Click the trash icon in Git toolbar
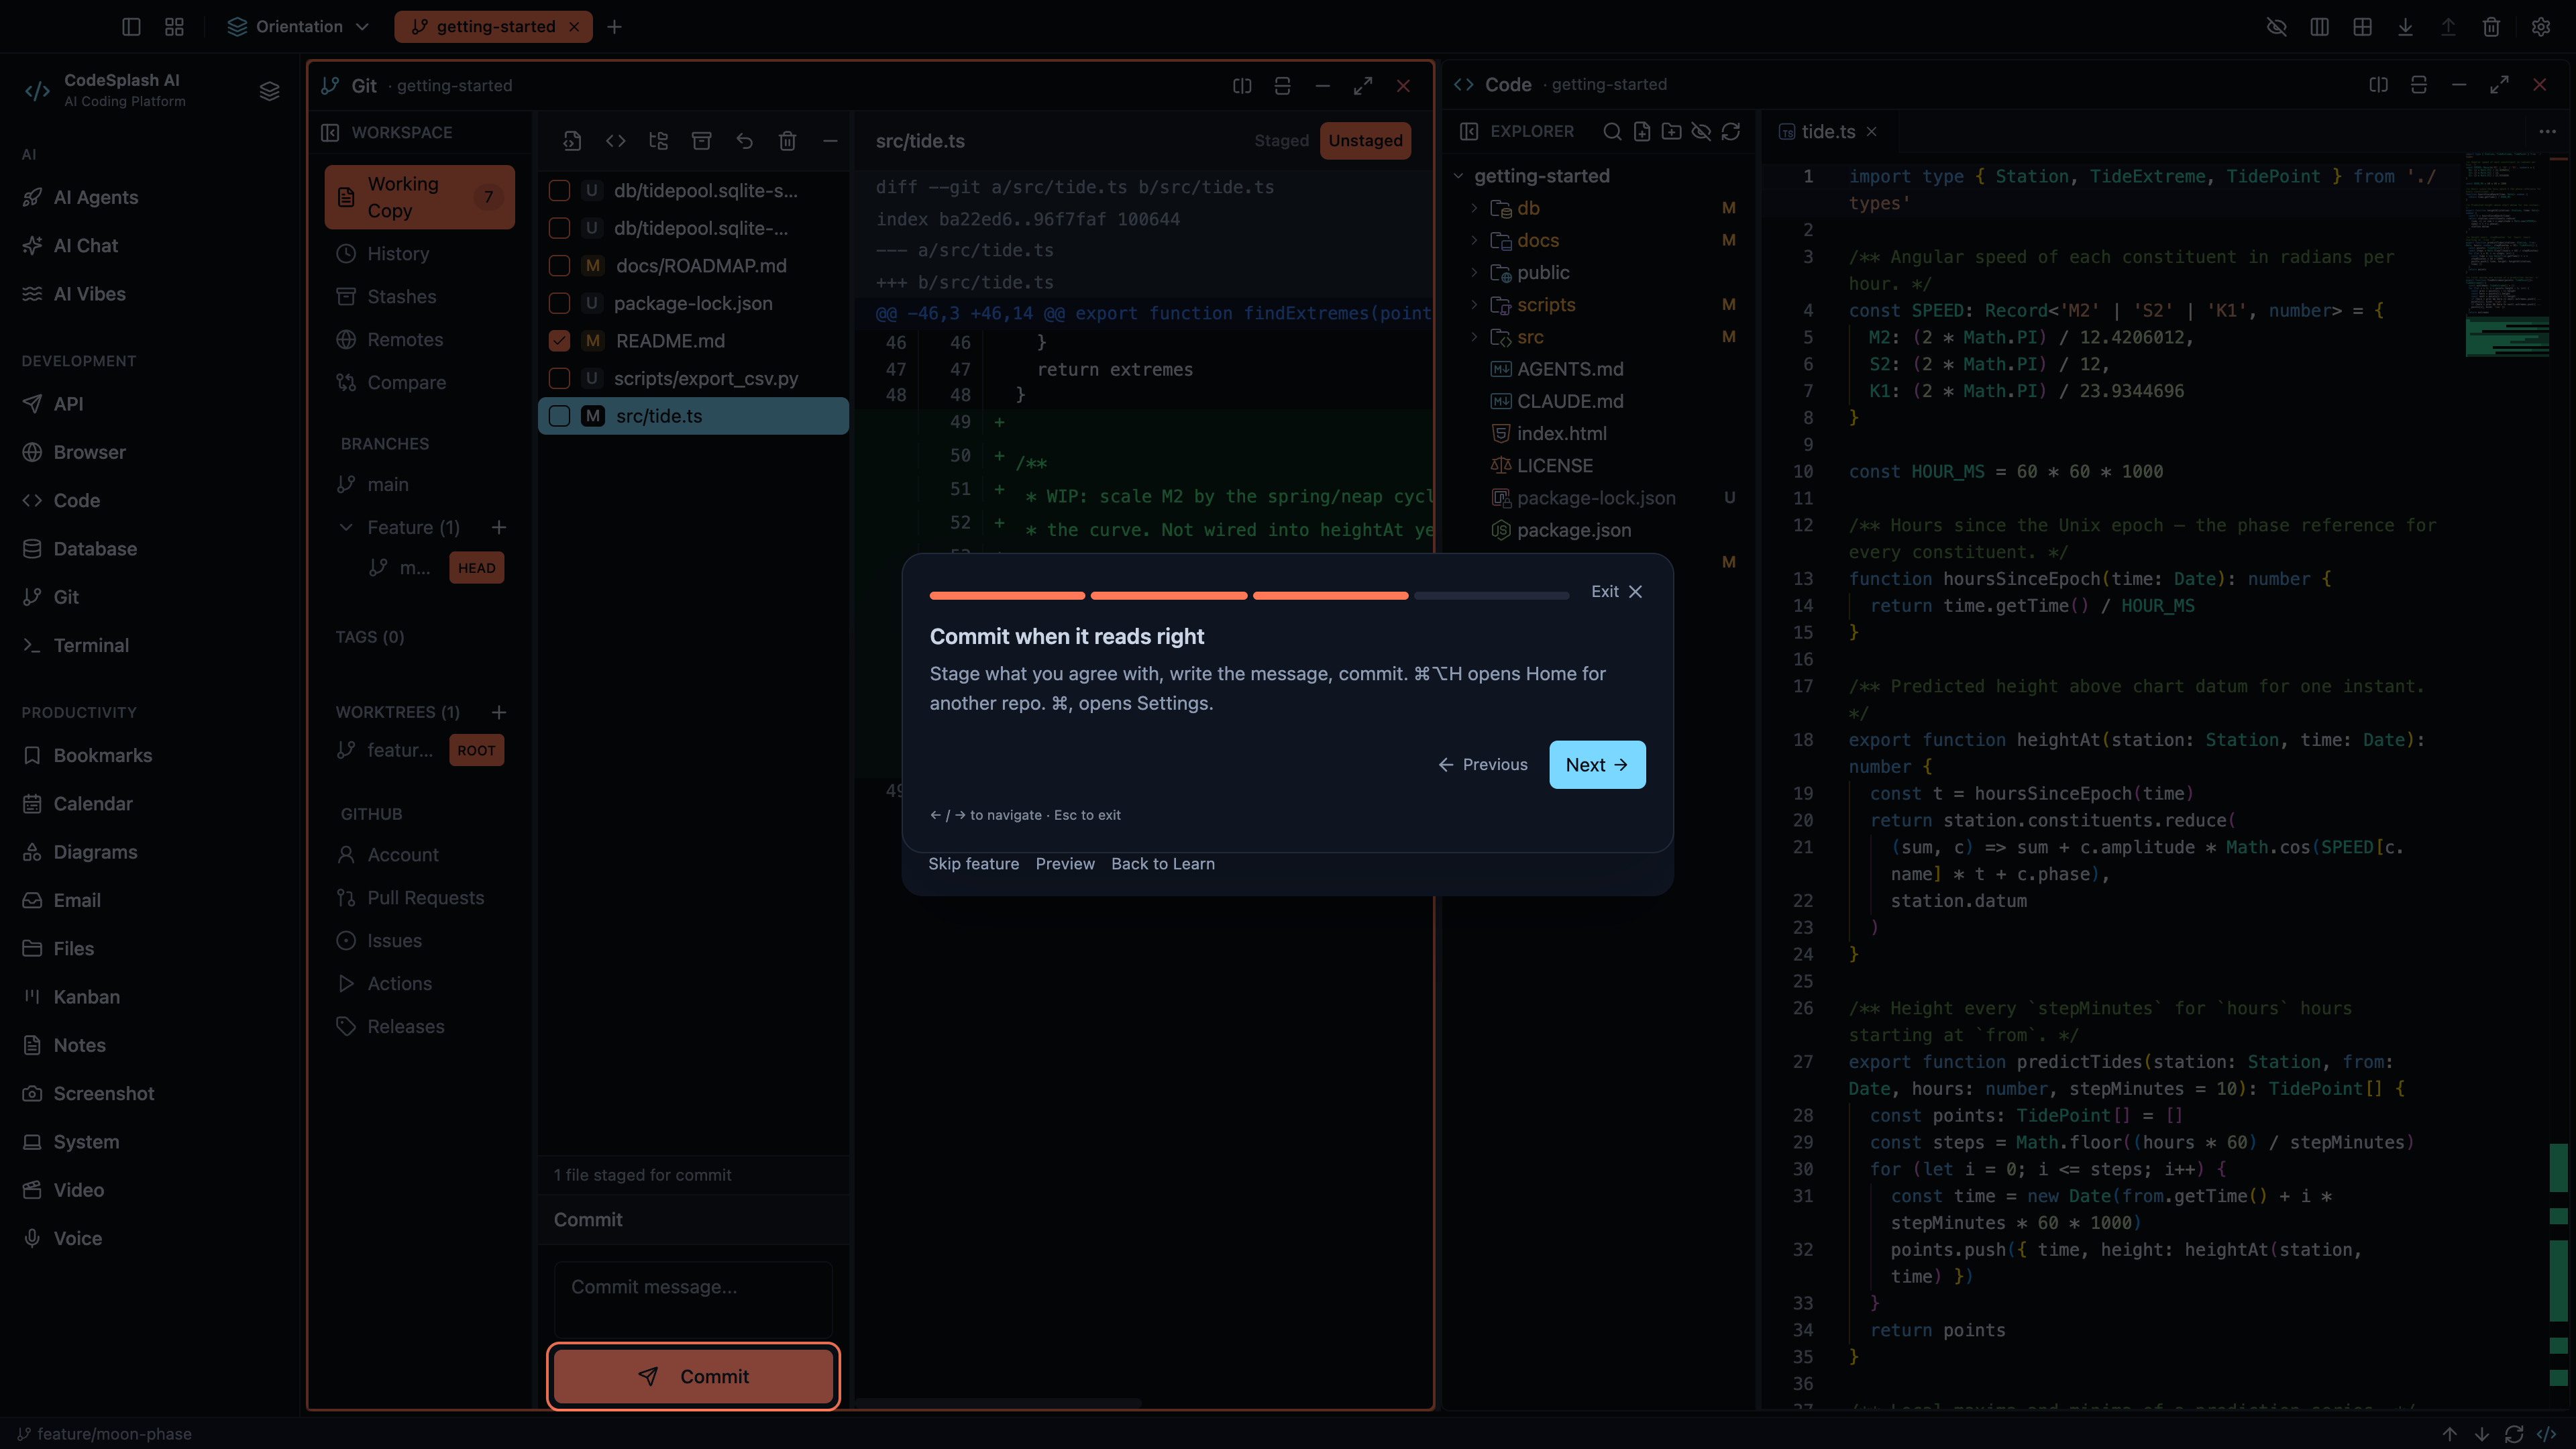The height and width of the screenshot is (1449, 2576). point(788,141)
